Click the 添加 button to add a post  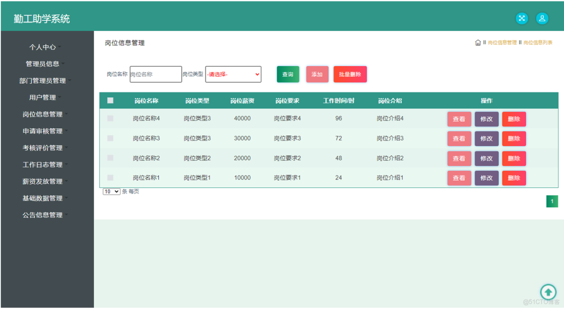pos(317,74)
